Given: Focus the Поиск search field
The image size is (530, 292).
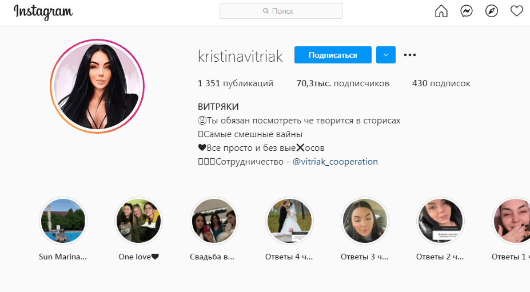Looking at the screenshot, I should [x=281, y=11].
